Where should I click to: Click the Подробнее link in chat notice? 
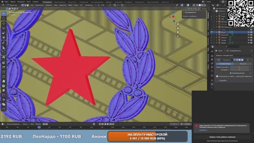pyautogui.click(x=203, y=130)
